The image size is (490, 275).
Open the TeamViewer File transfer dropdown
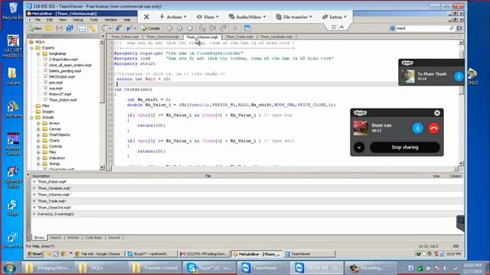(294, 17)
